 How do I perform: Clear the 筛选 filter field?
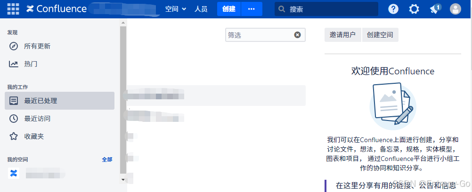[x=297, y=35]
